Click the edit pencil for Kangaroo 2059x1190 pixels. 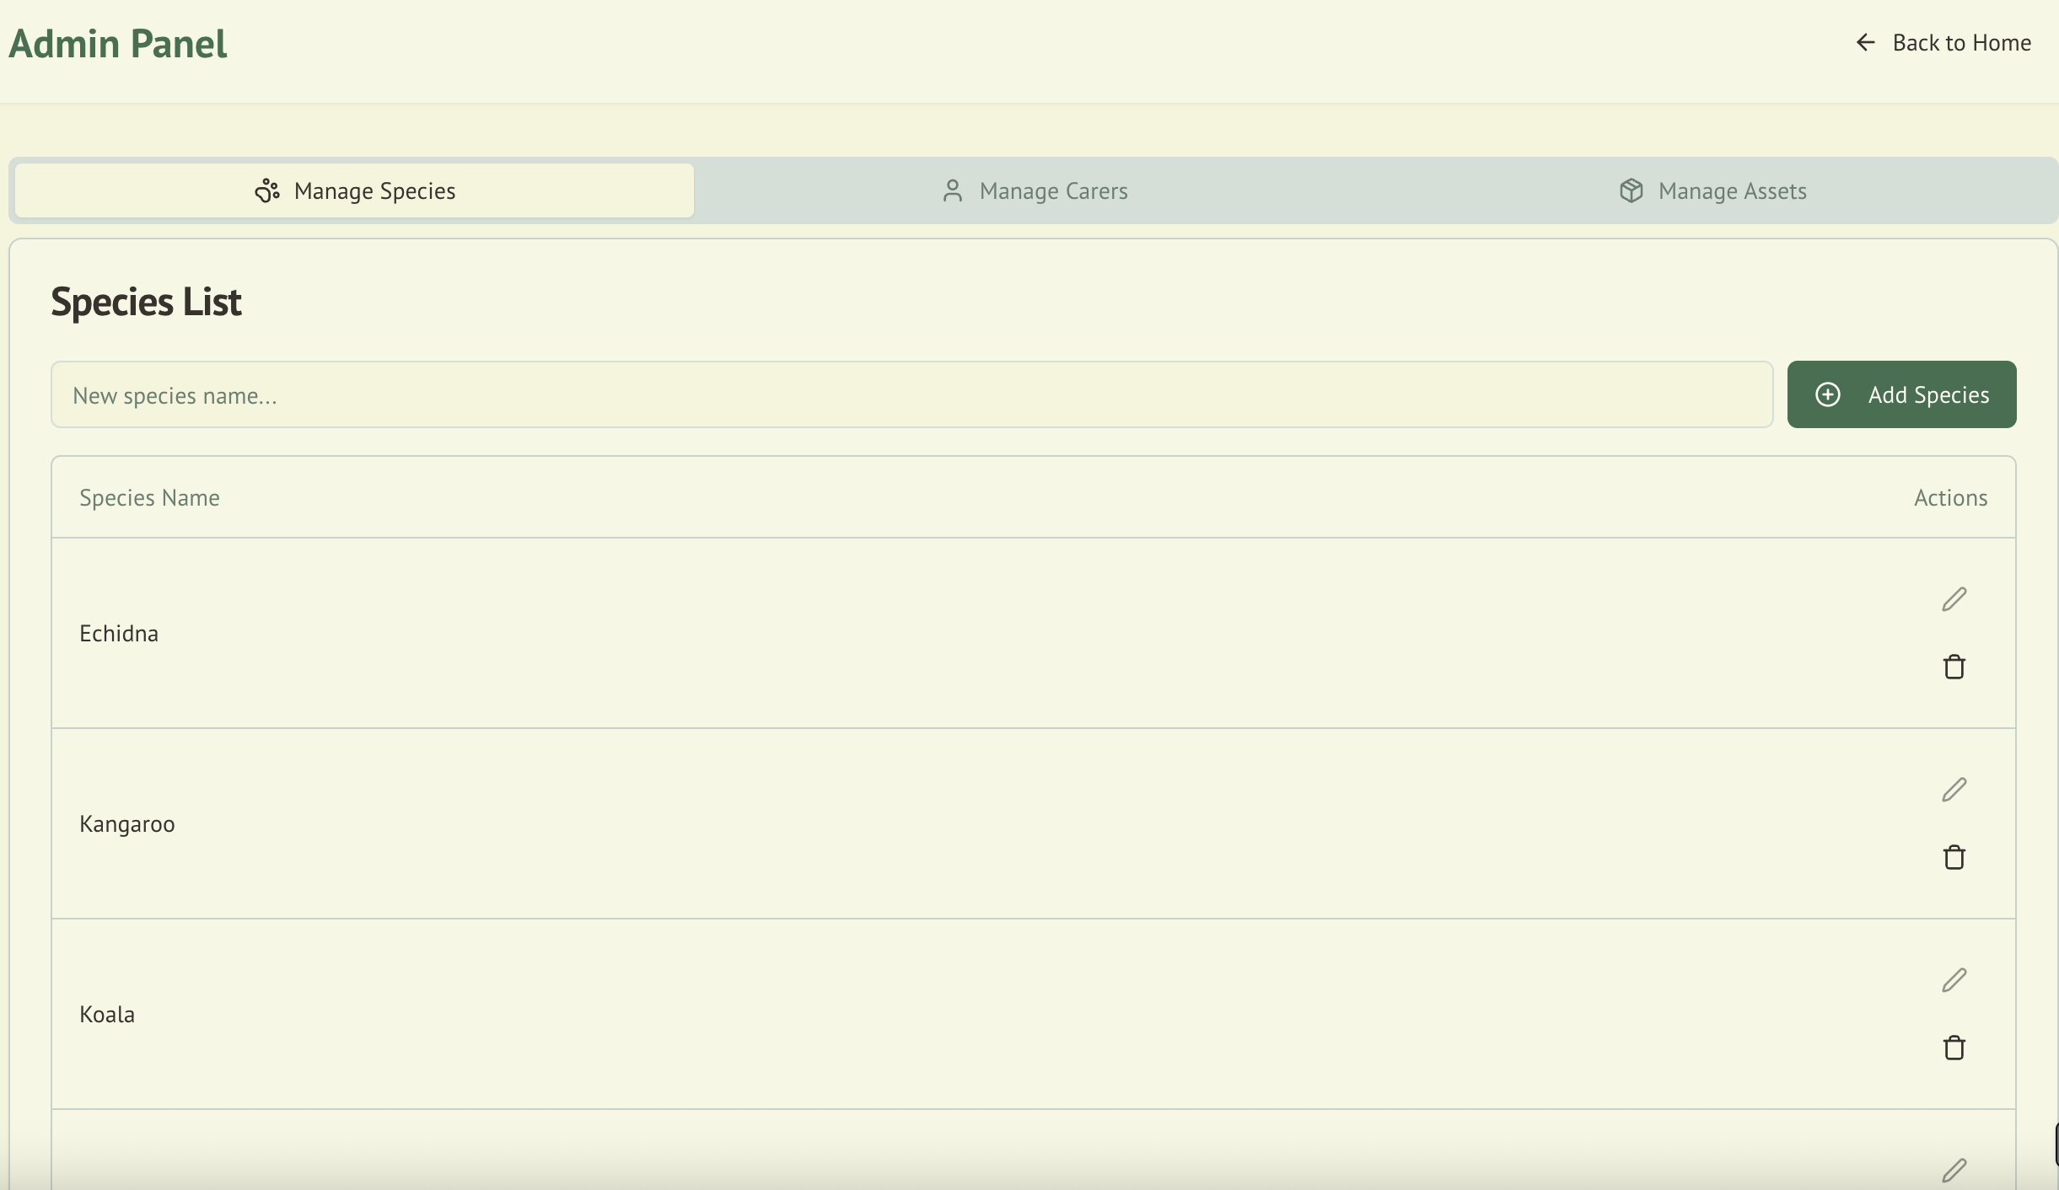[x=1954, y=790]
